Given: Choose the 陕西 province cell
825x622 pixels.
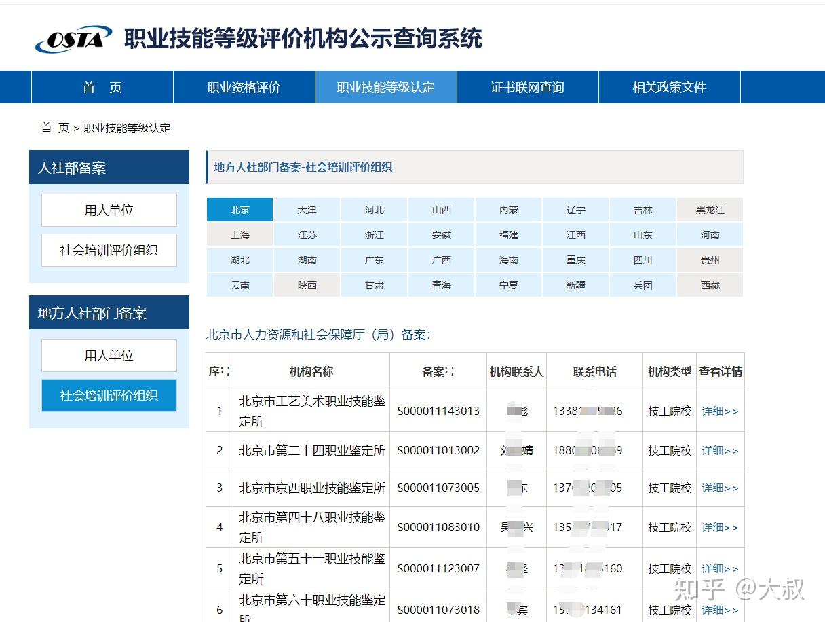Looking at the screenshot, I should (307, 285).
